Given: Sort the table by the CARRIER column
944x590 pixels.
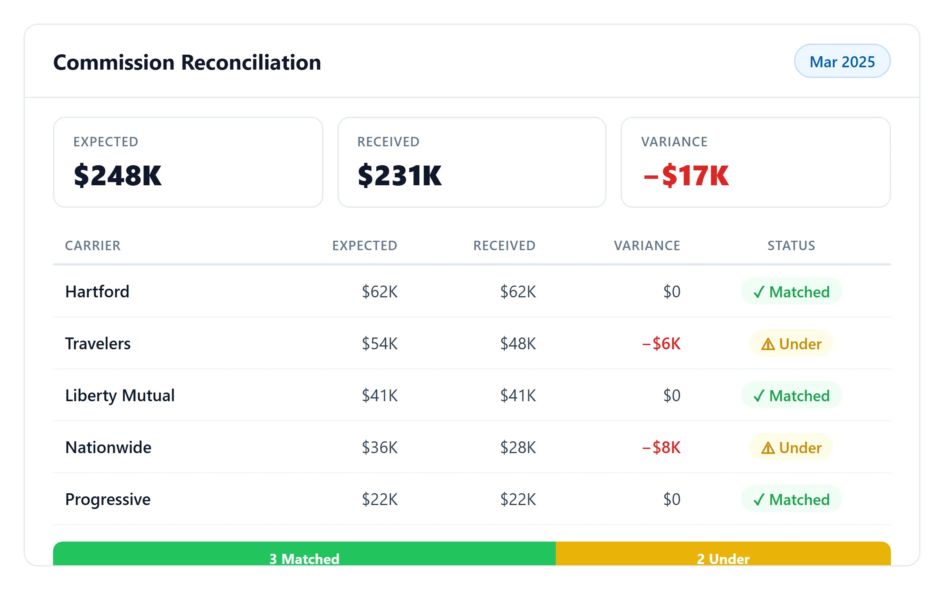Looking at the screenshot, I should tap(93, 245).
